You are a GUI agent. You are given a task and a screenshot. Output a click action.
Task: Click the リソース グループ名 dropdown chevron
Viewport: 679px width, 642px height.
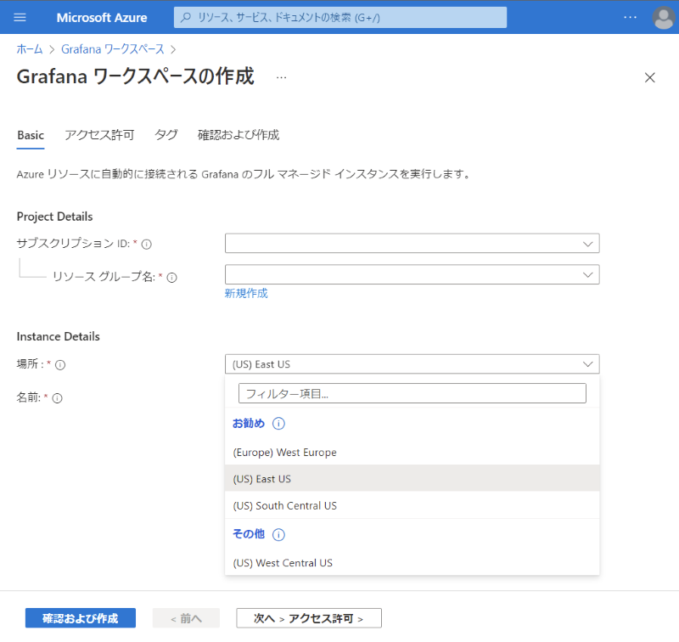click(x=587, y=275)
